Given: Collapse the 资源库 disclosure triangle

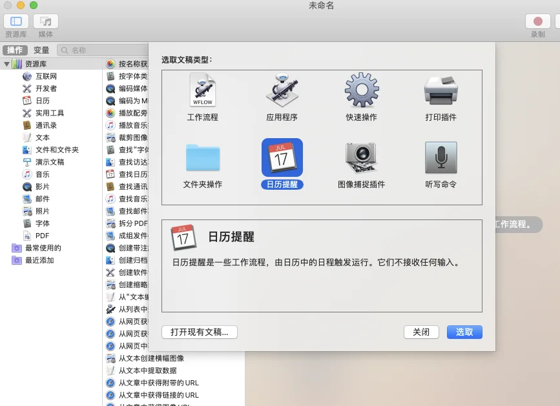Looking at the screenshot, I should (x=7, y=64).
